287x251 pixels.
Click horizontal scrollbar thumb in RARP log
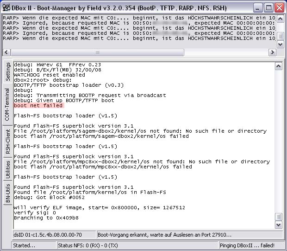point(97,52)
